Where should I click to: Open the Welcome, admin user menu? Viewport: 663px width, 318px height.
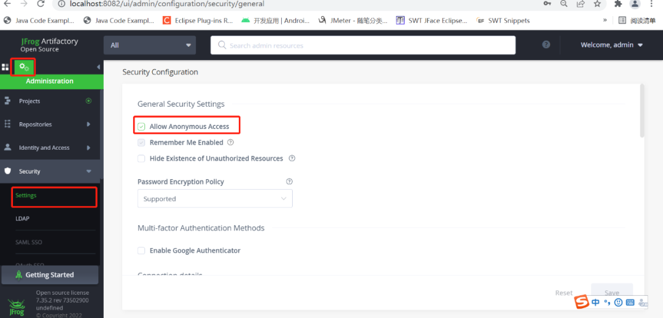tap(611, 45)
